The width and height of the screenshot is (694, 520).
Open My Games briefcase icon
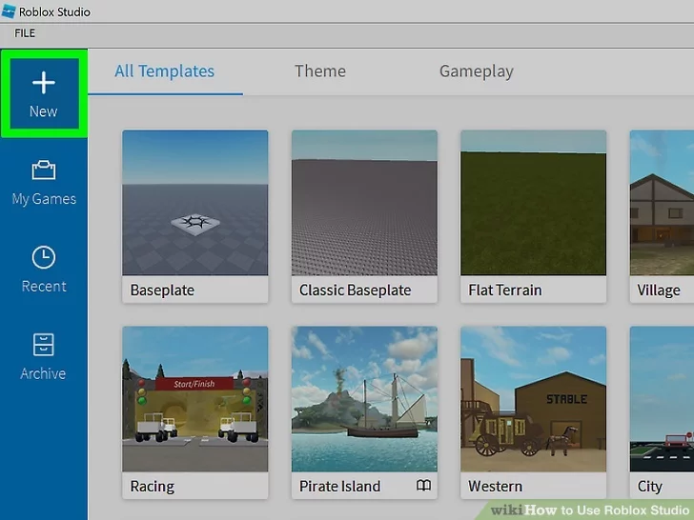44,170
